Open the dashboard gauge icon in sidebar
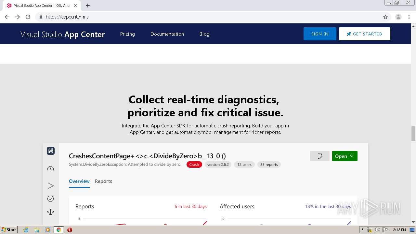This screenshot has width=416, height=234. click(x=50, y=169)
